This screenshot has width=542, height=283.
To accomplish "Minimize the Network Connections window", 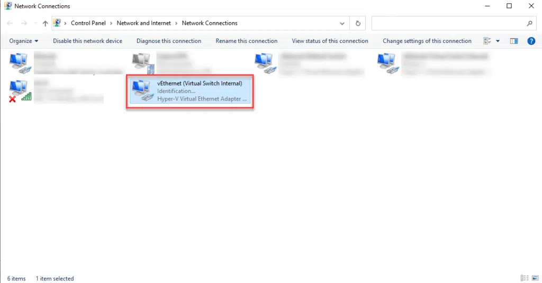I will point(487,6).
